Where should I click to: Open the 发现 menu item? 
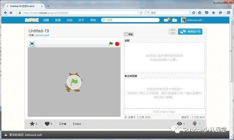click(x=58, y=20)
